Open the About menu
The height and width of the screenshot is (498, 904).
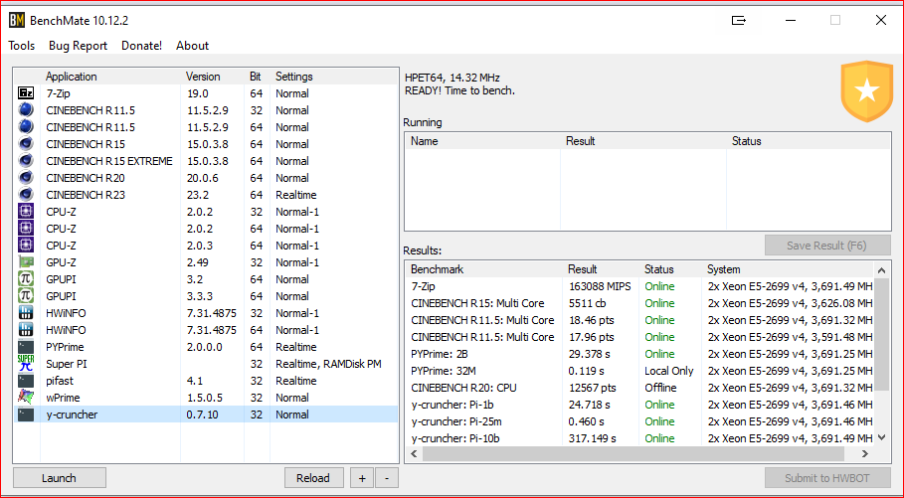(x=193, y=46)
